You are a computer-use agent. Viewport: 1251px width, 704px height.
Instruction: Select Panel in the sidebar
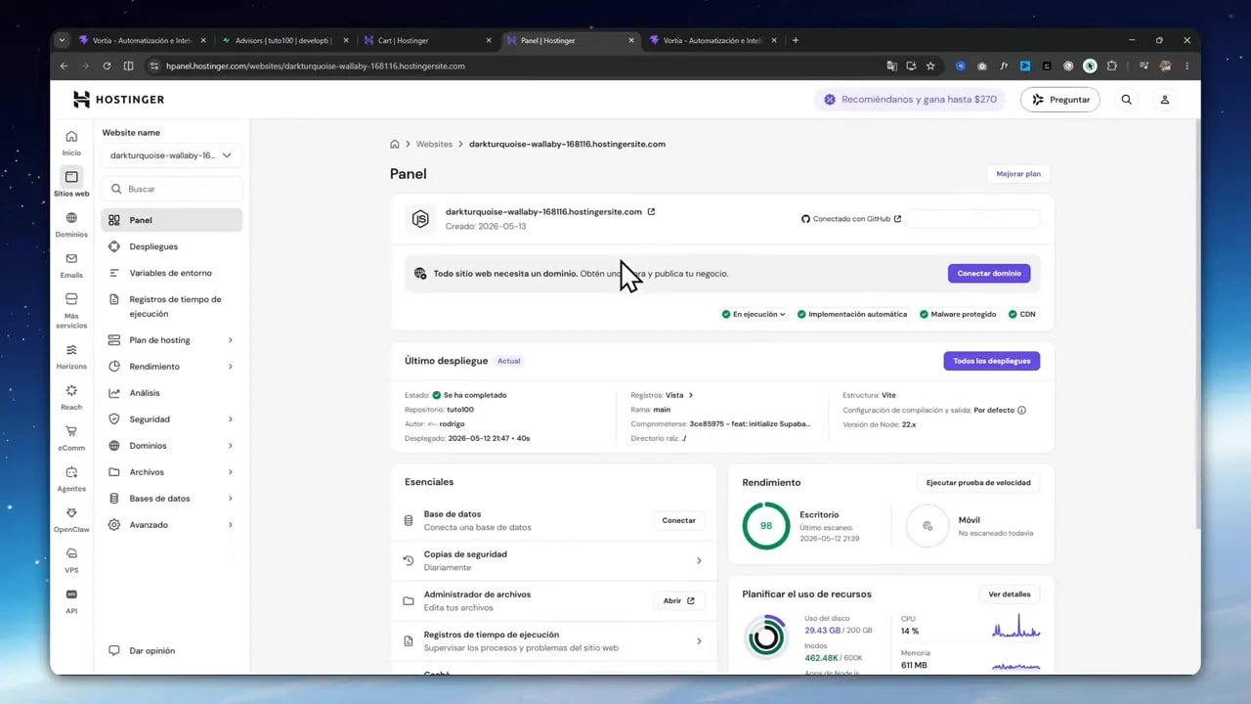coord(171,220)
